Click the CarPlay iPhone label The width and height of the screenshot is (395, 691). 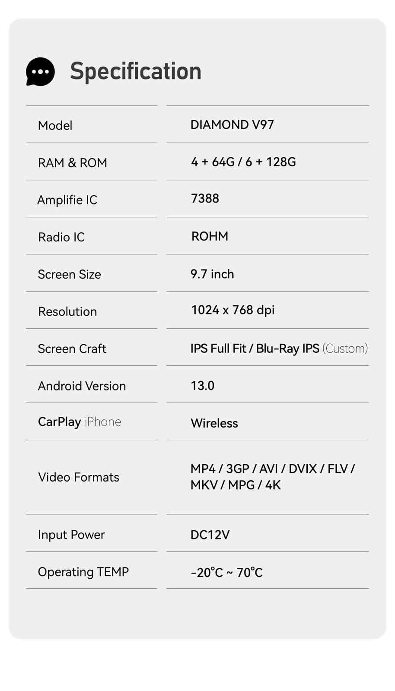(80, 422)
